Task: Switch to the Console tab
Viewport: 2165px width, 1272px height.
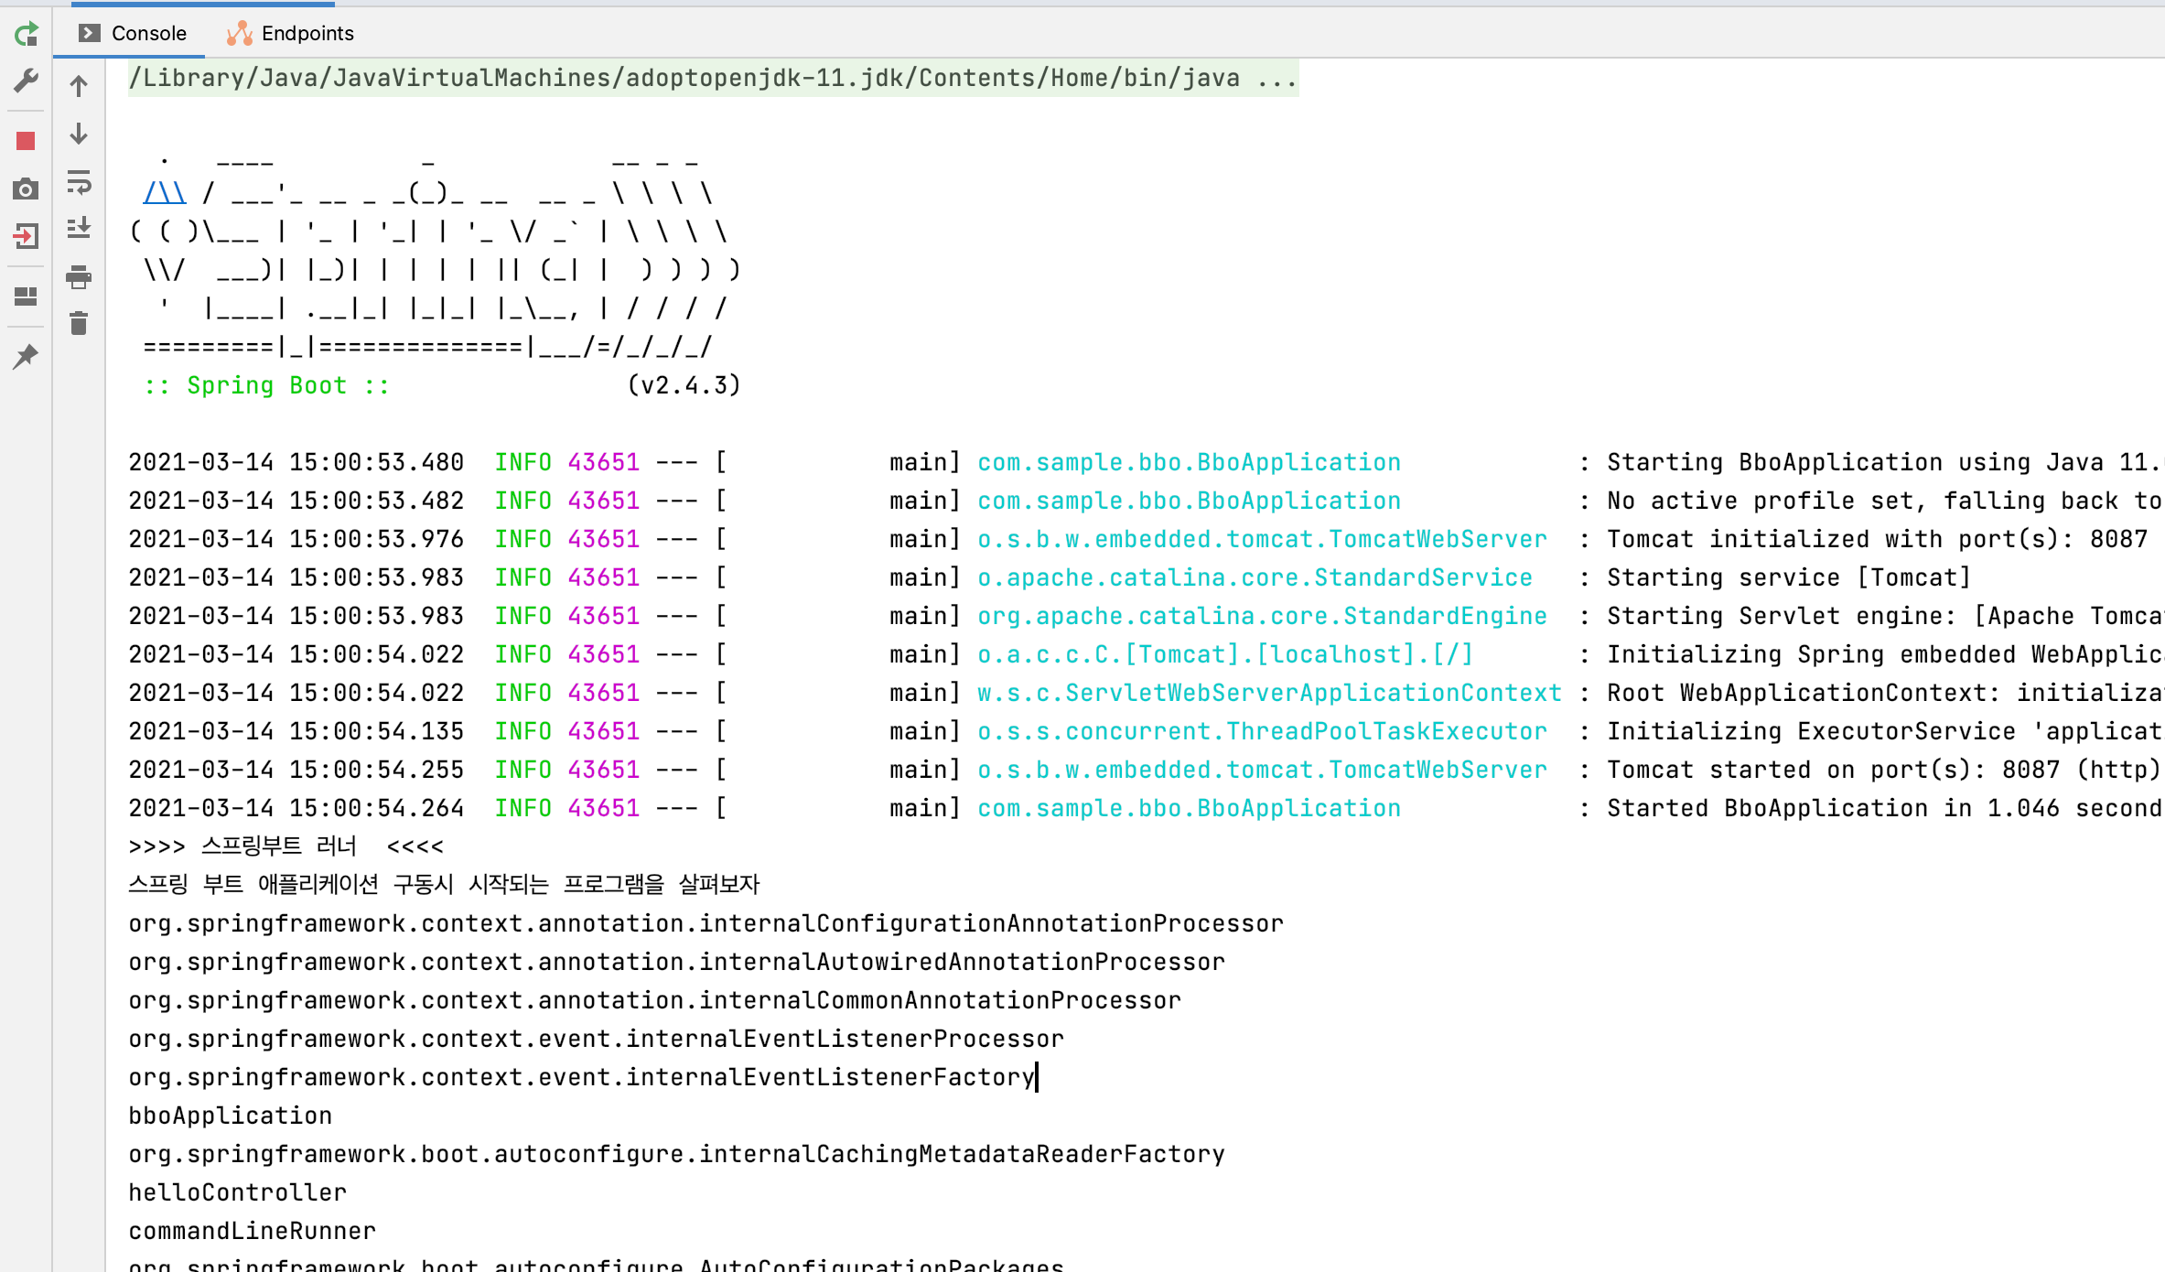Action: pos(134,33)
